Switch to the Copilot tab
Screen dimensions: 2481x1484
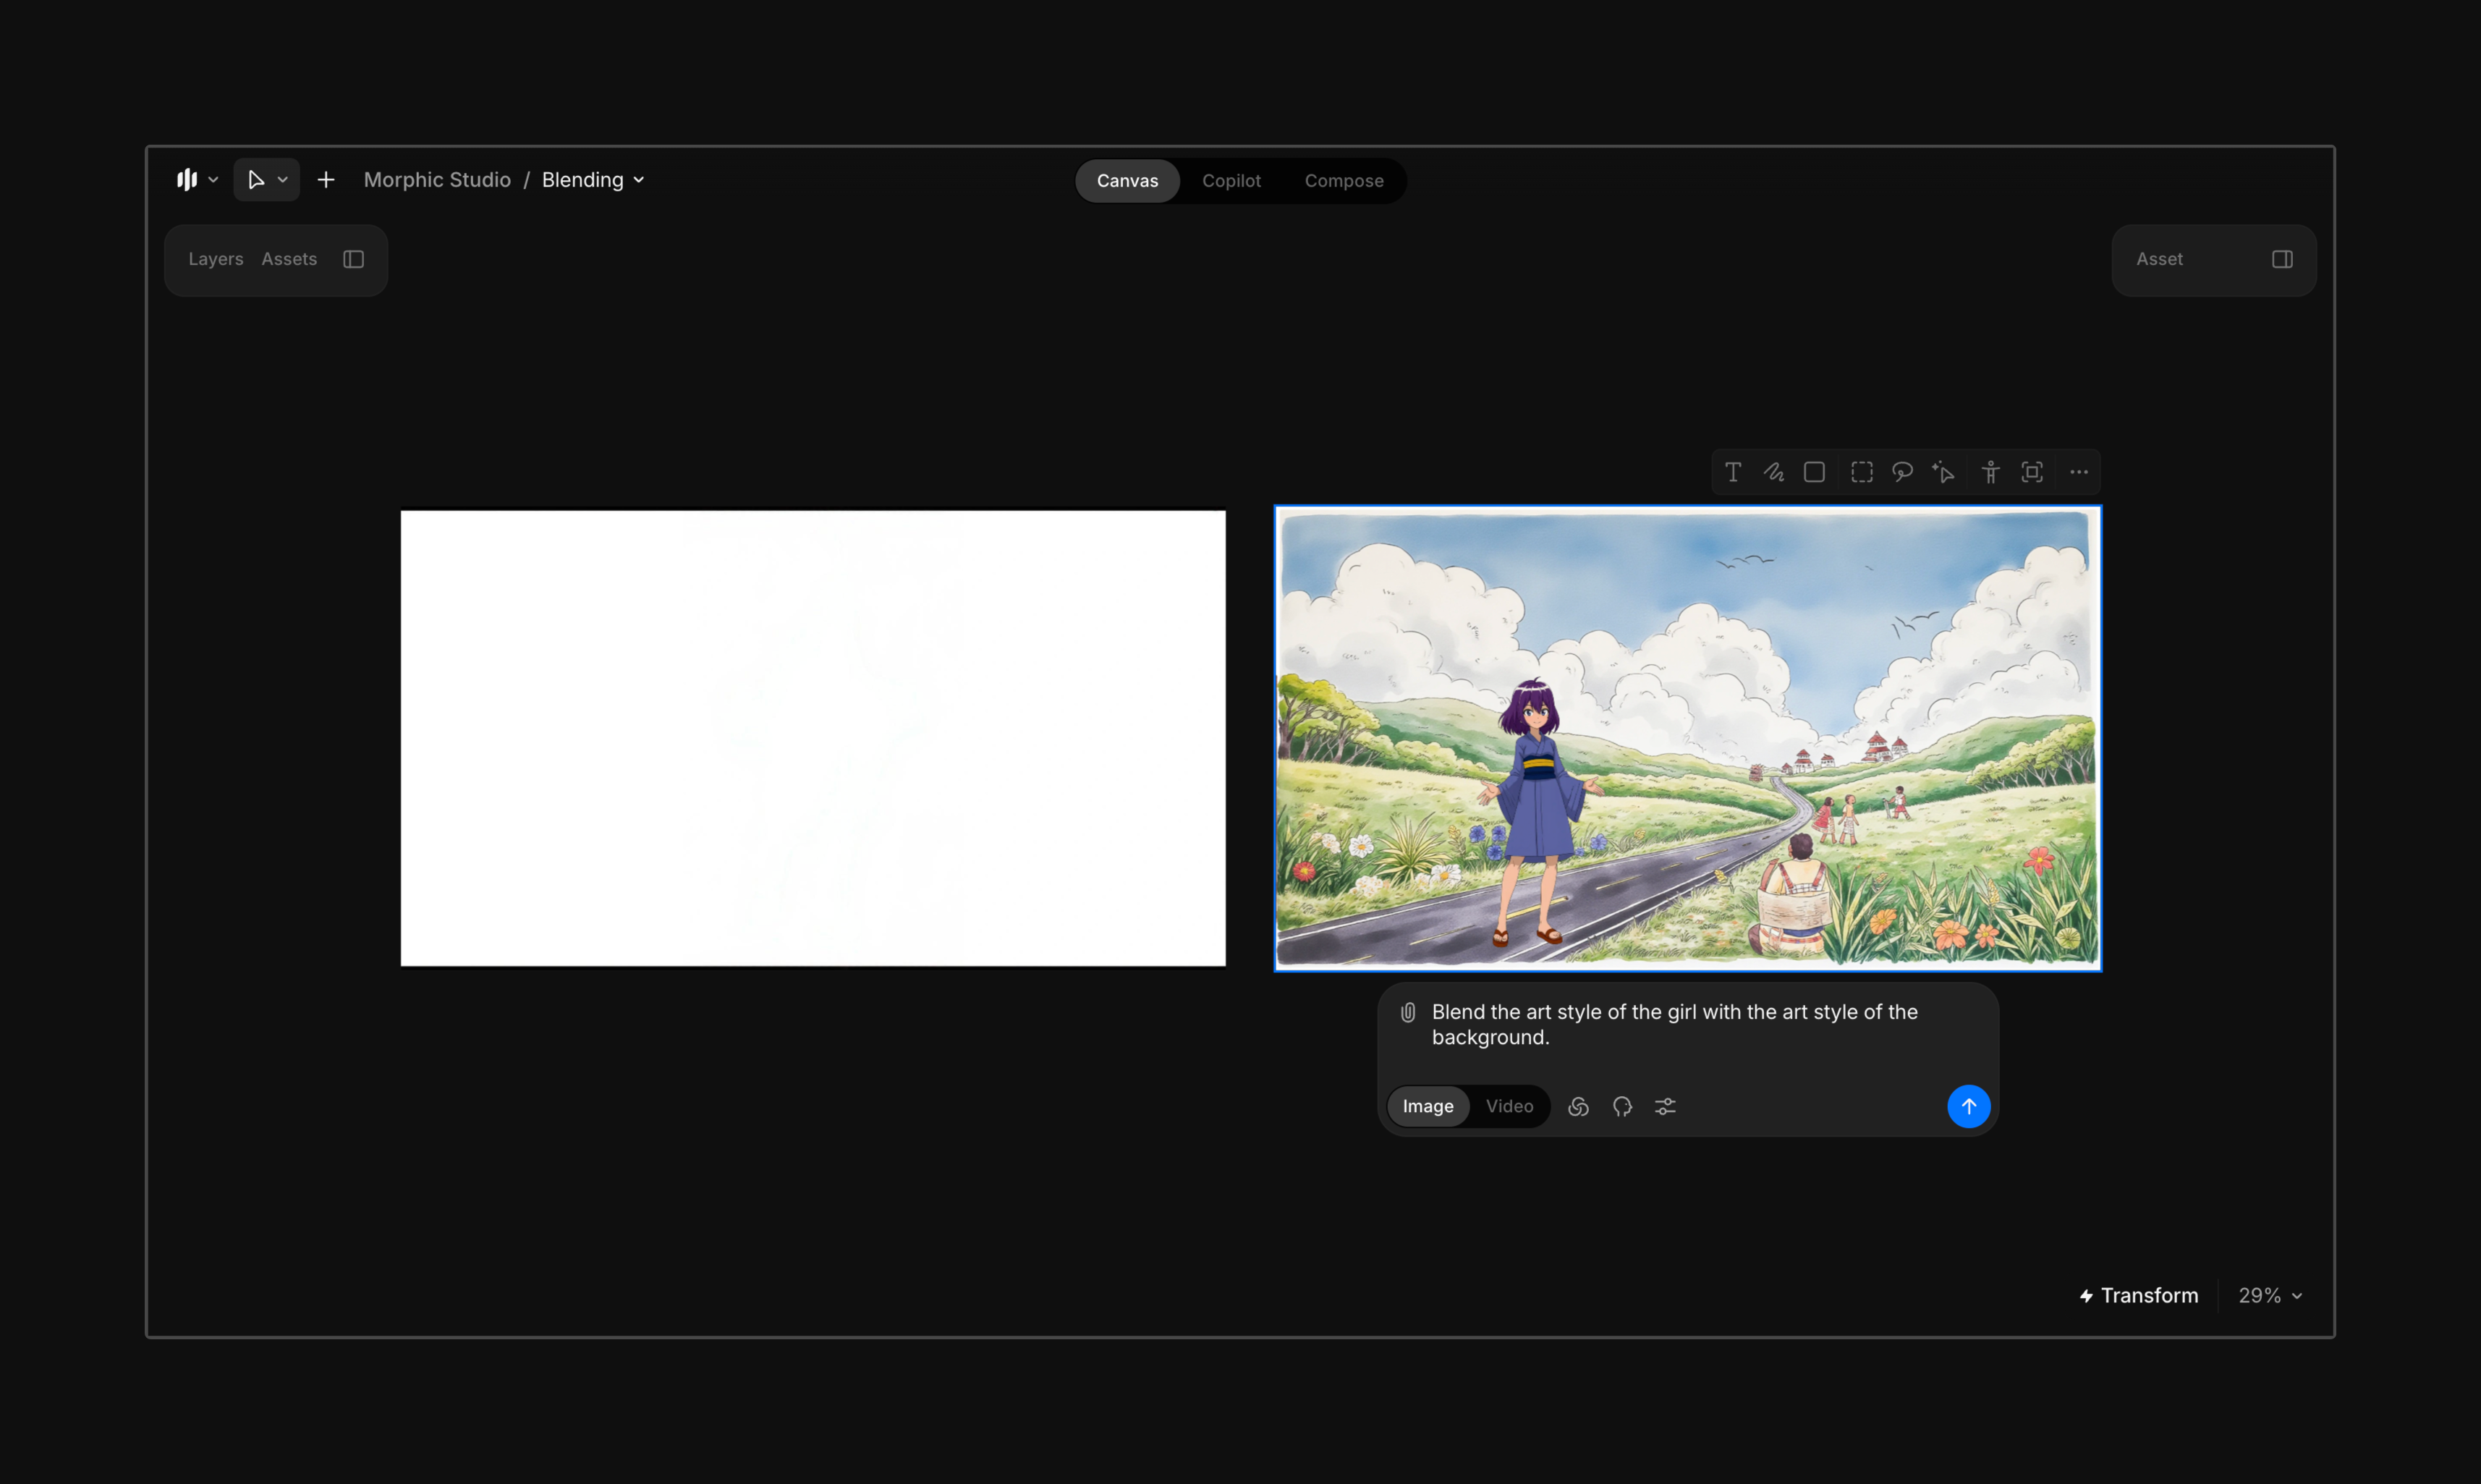[x=1231, y=181]
